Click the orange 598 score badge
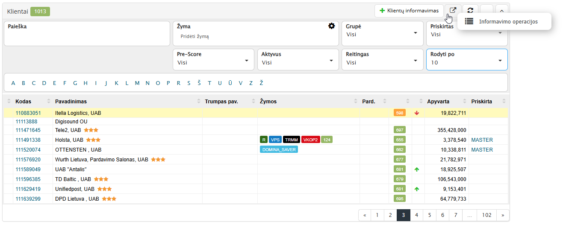Screen dimensions: 563x225 (x=399, y=113)
